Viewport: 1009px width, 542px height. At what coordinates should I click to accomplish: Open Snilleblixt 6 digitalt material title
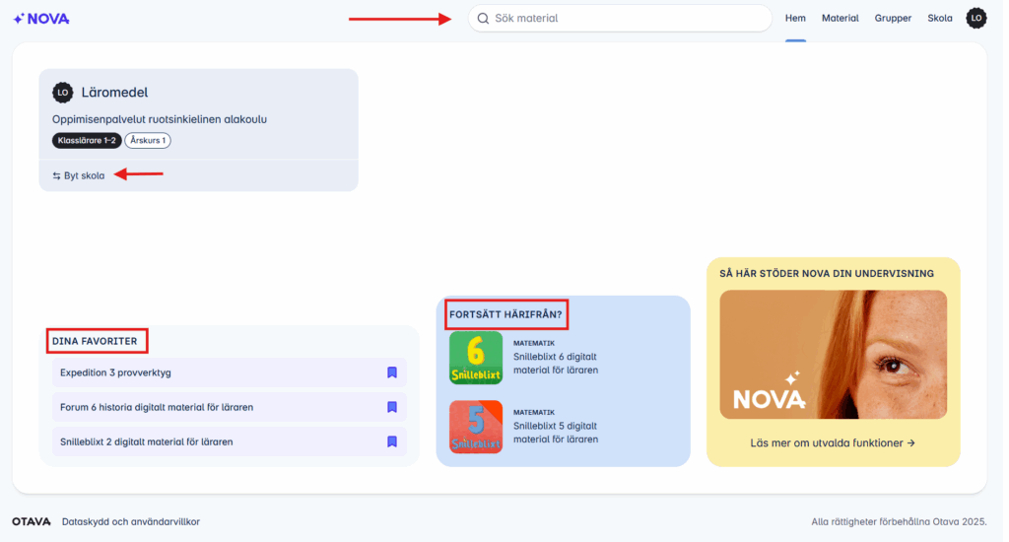556,363
